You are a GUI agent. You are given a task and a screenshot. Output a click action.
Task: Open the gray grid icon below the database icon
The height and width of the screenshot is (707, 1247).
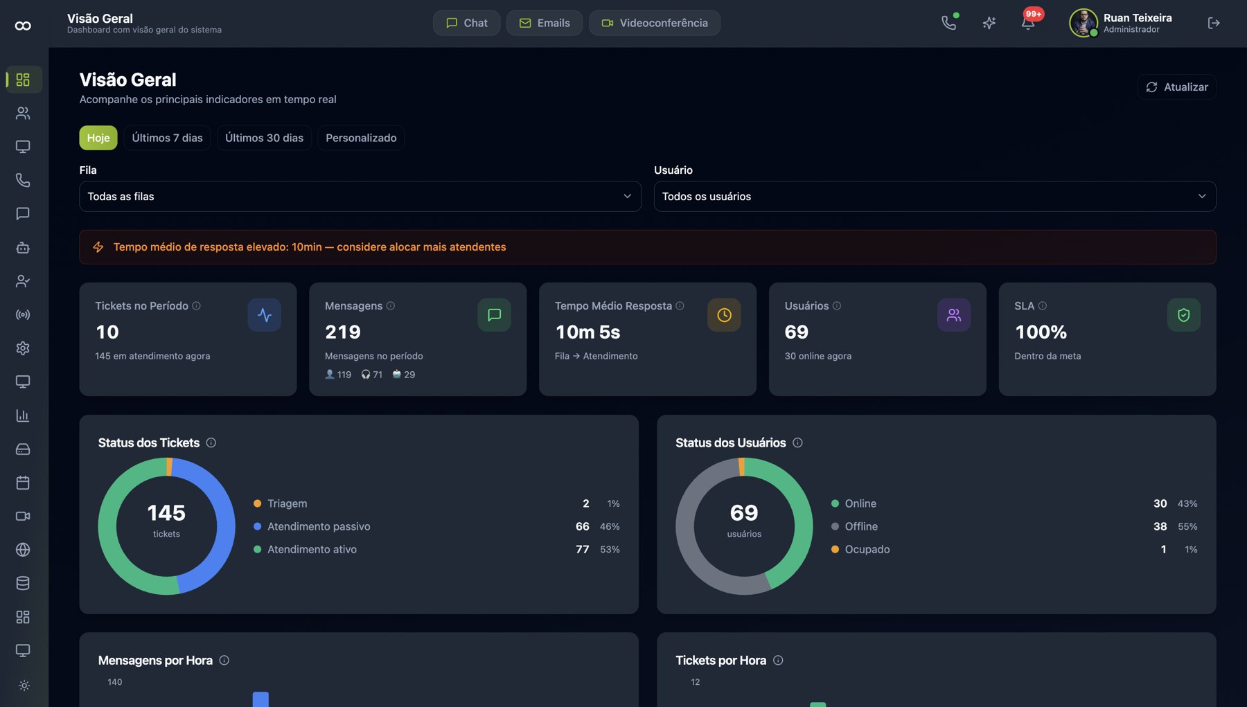[x=23, y=617]
